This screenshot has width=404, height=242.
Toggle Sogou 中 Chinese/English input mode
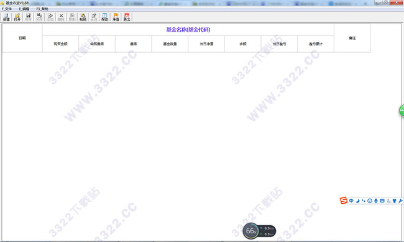pyautogui.click(x=351, y=201)
